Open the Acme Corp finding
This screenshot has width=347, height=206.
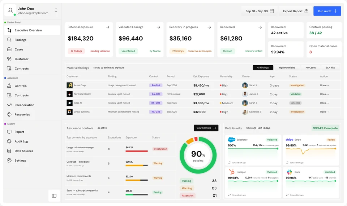(324, 85)
